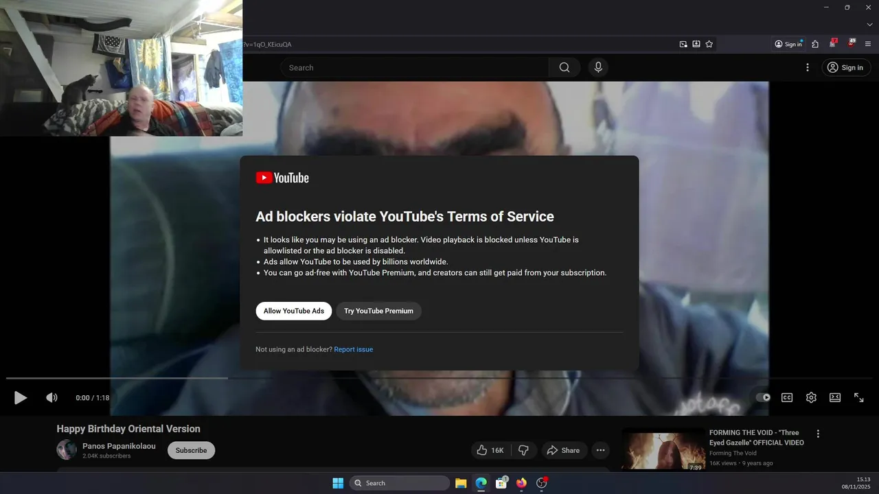Click the Forming The Void channel name
Viewport: 879px width, 494px height.
pyautogui.click(x=733, y=453)
